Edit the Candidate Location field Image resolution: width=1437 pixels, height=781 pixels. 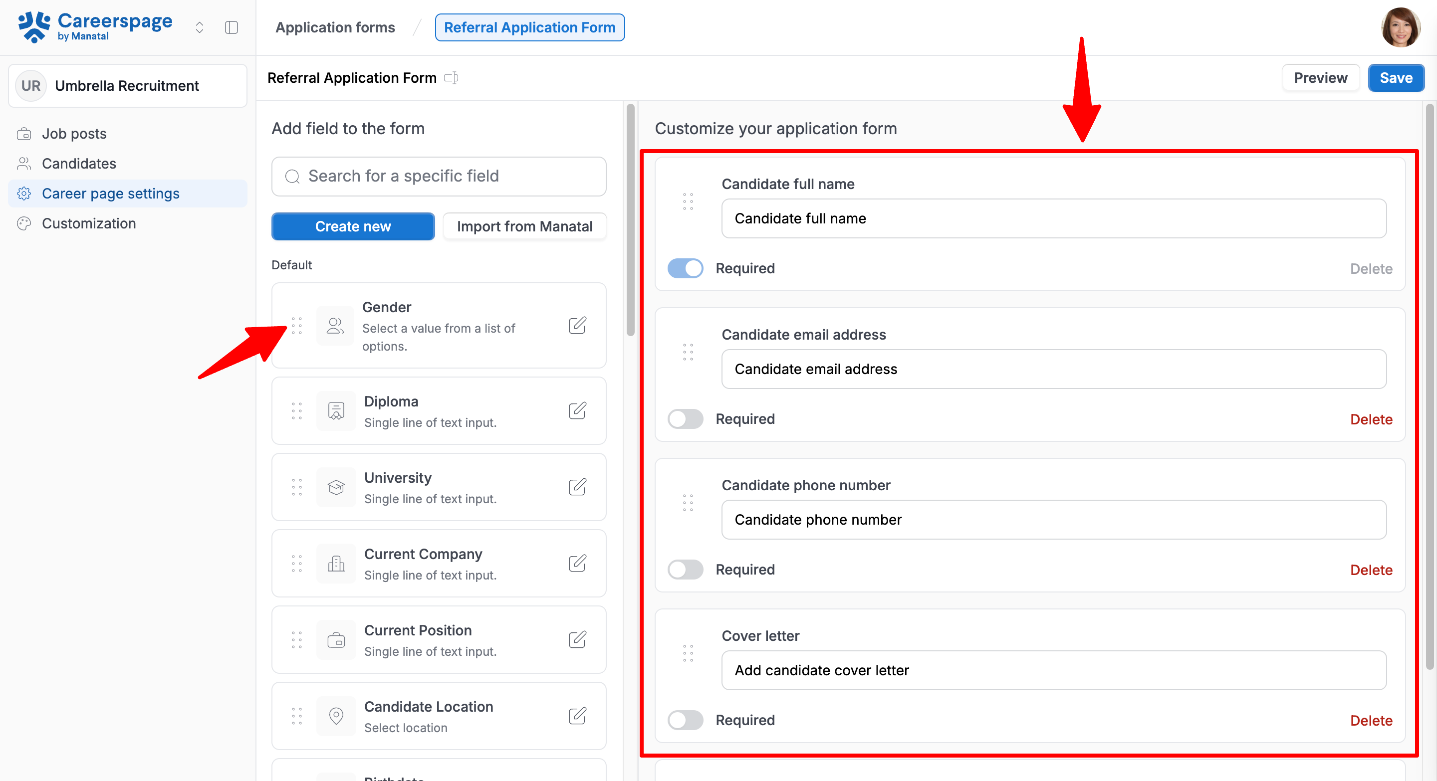click(x=577, y=716)
